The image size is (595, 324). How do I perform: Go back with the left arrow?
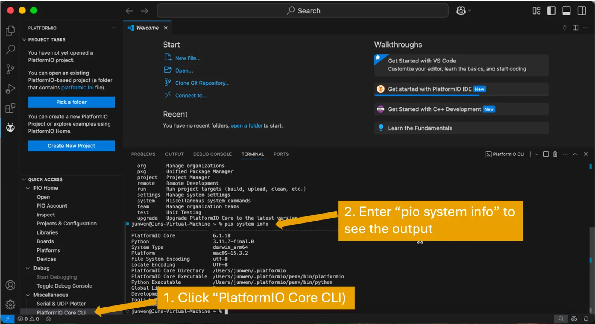pyautogui.click(x=129, y=11)
